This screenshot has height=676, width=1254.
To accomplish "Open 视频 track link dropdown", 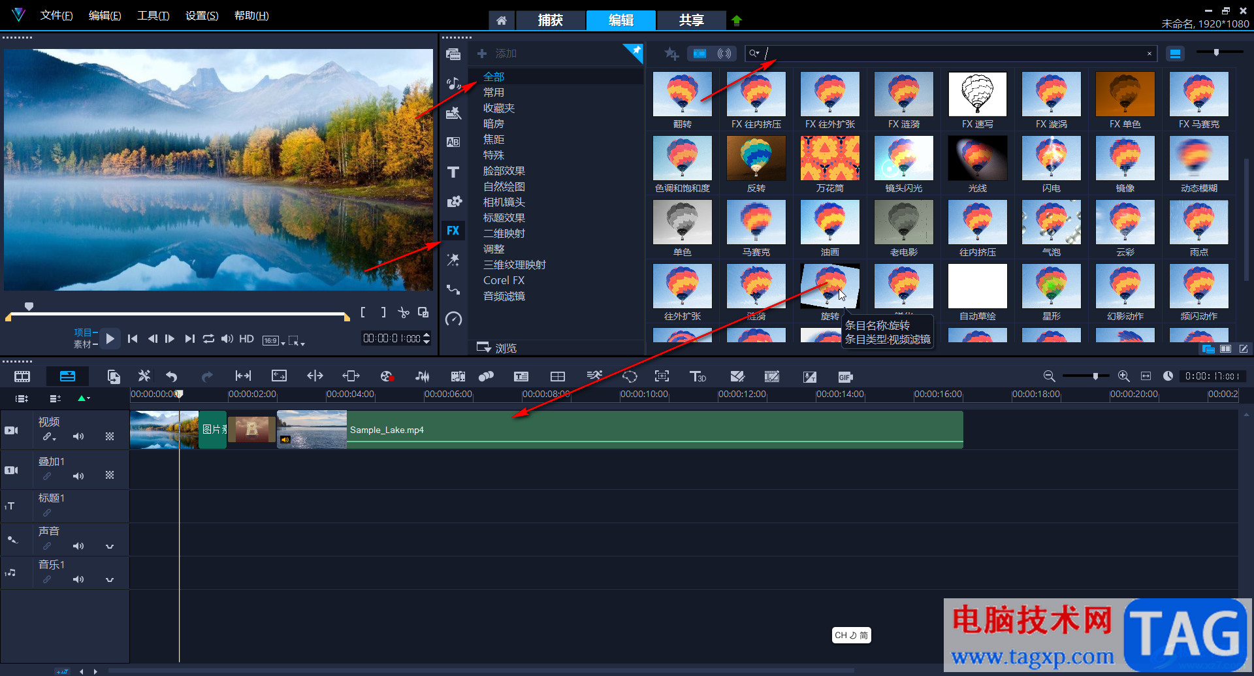I will [50, 437].
